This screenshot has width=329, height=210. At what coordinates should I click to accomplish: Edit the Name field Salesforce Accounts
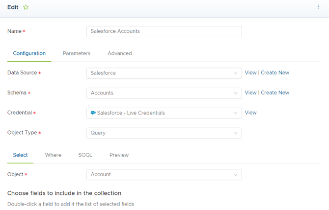[x=164, y=31]
